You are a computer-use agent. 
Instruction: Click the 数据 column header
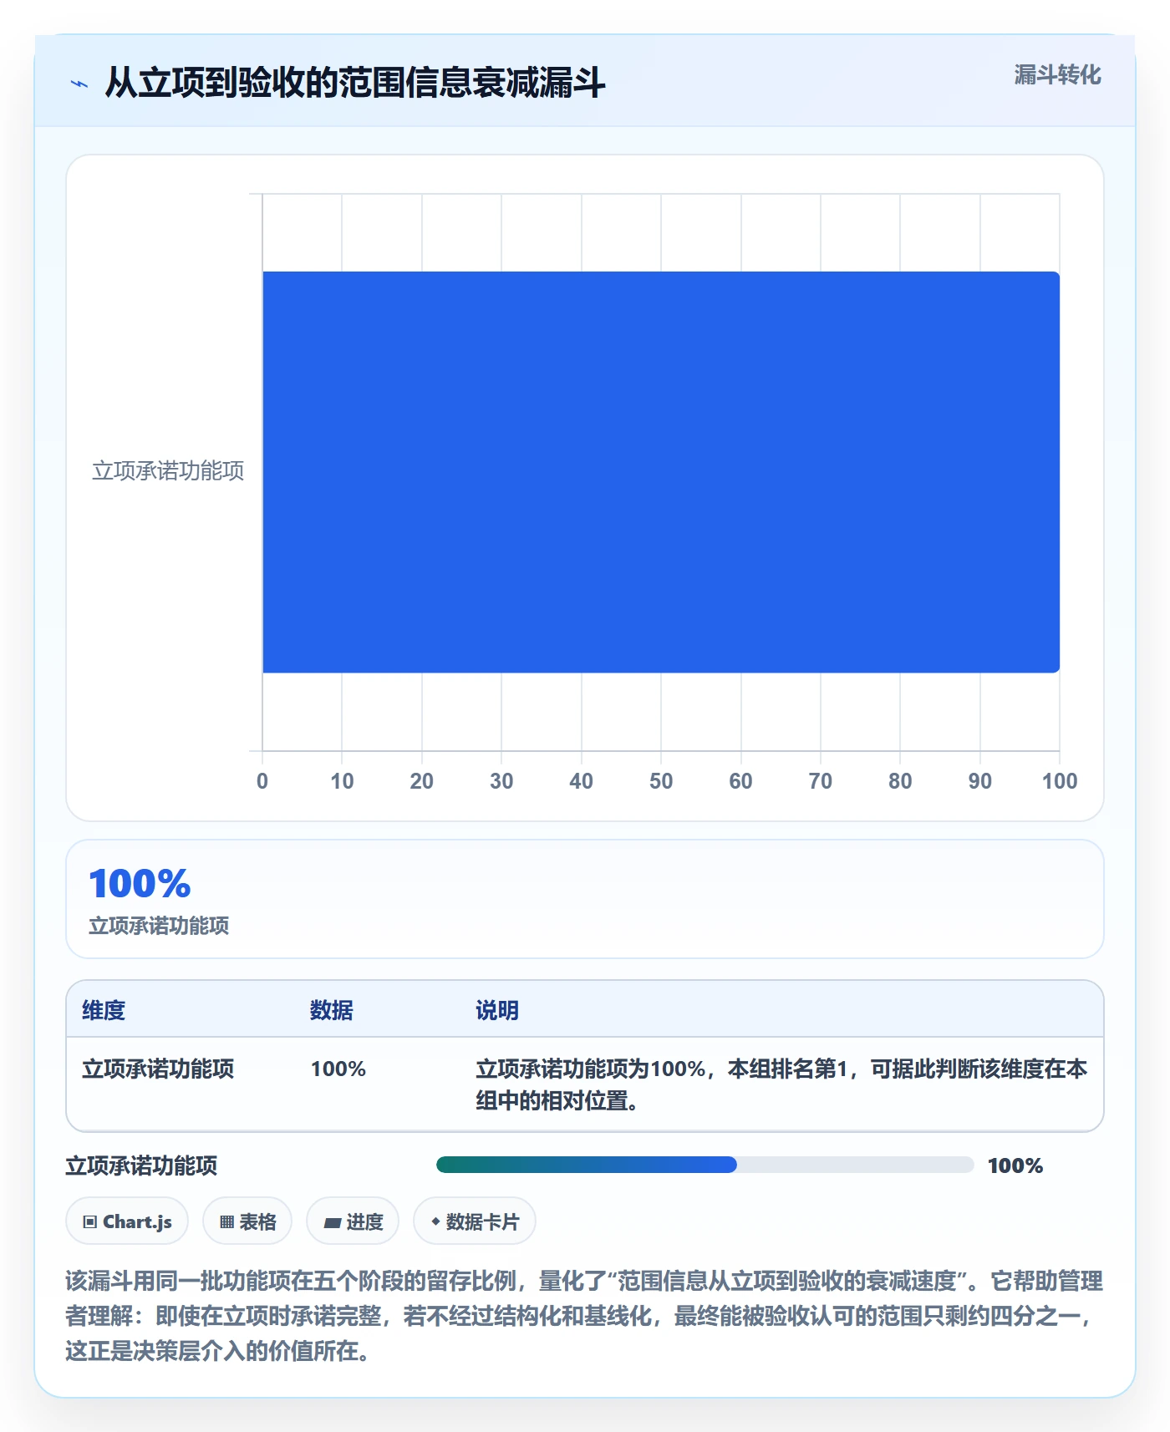pyautogui.click(x=332, y=1010)
